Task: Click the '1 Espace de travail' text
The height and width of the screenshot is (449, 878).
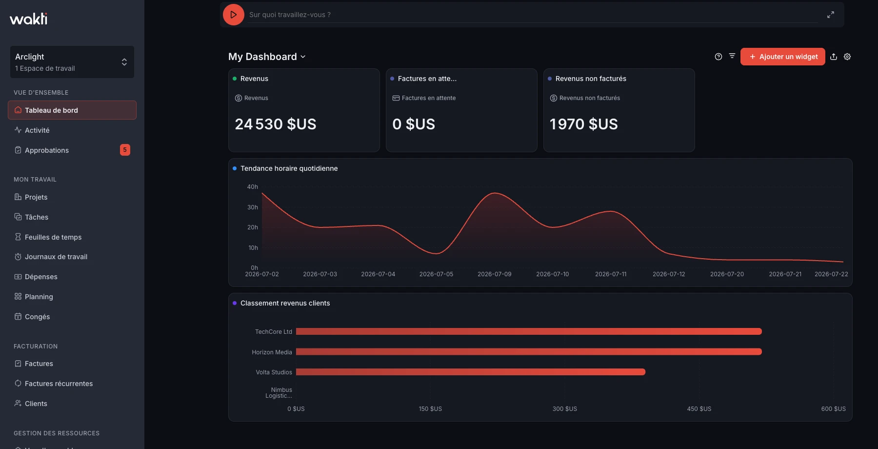Action: click(45, 68)
